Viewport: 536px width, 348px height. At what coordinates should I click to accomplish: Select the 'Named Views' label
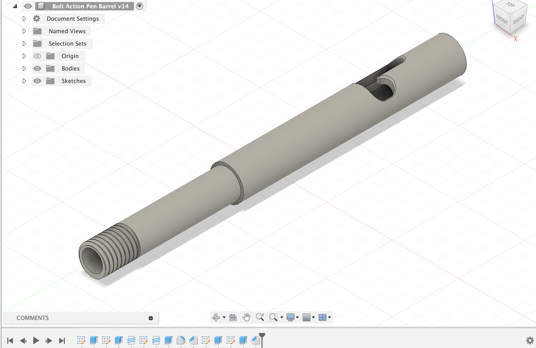point(67,31)
